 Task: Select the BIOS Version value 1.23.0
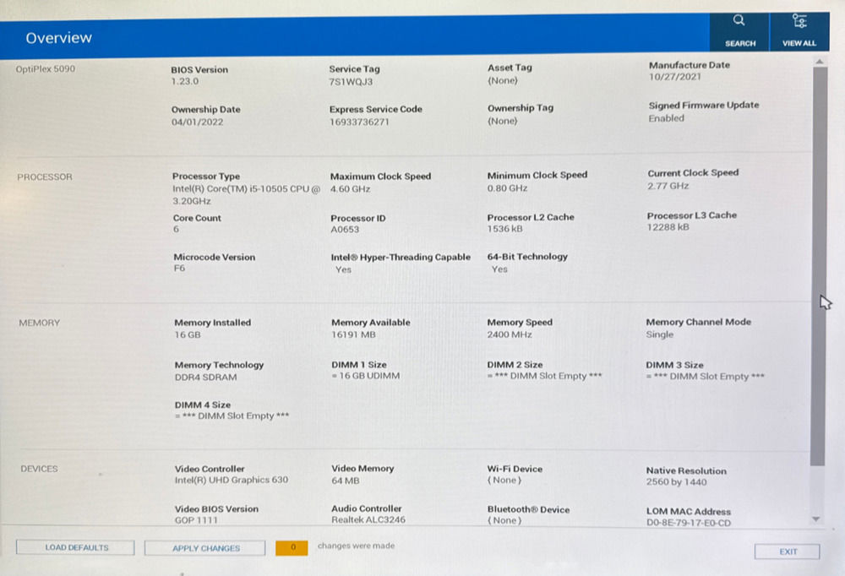pyautogui.click(x=185, y=81)
